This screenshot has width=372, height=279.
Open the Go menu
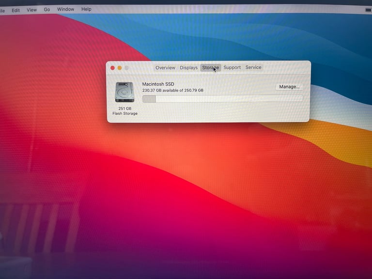[46, 10]
